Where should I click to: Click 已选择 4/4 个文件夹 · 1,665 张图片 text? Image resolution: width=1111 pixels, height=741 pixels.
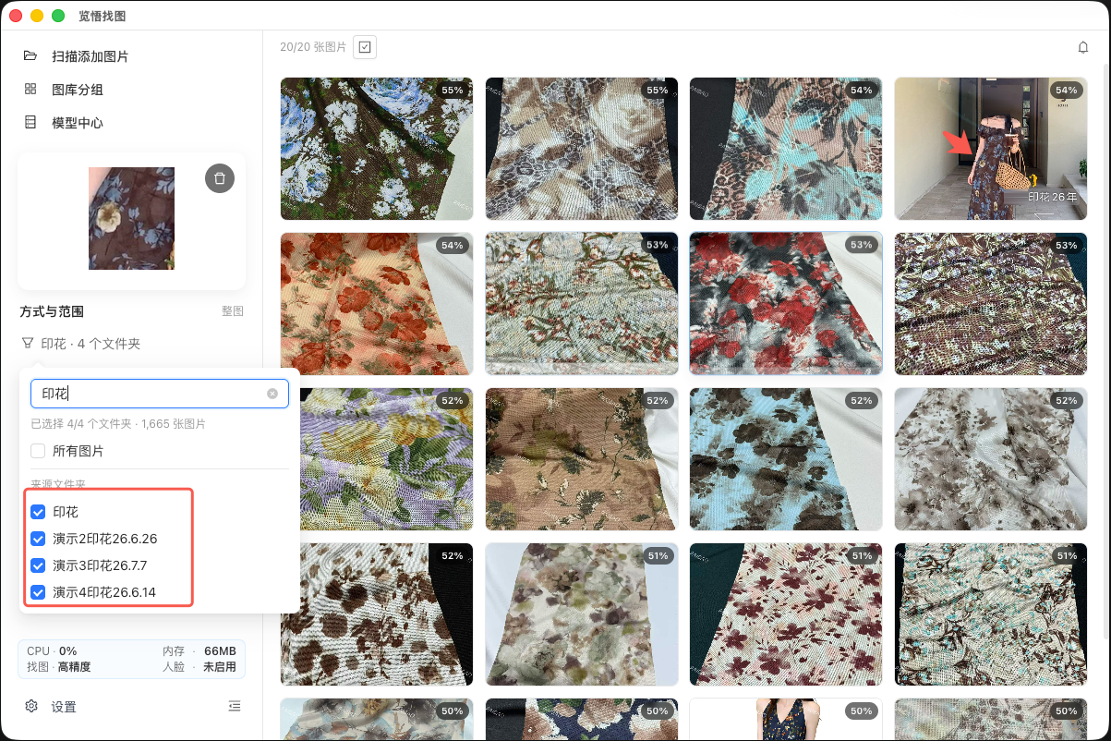118,424
